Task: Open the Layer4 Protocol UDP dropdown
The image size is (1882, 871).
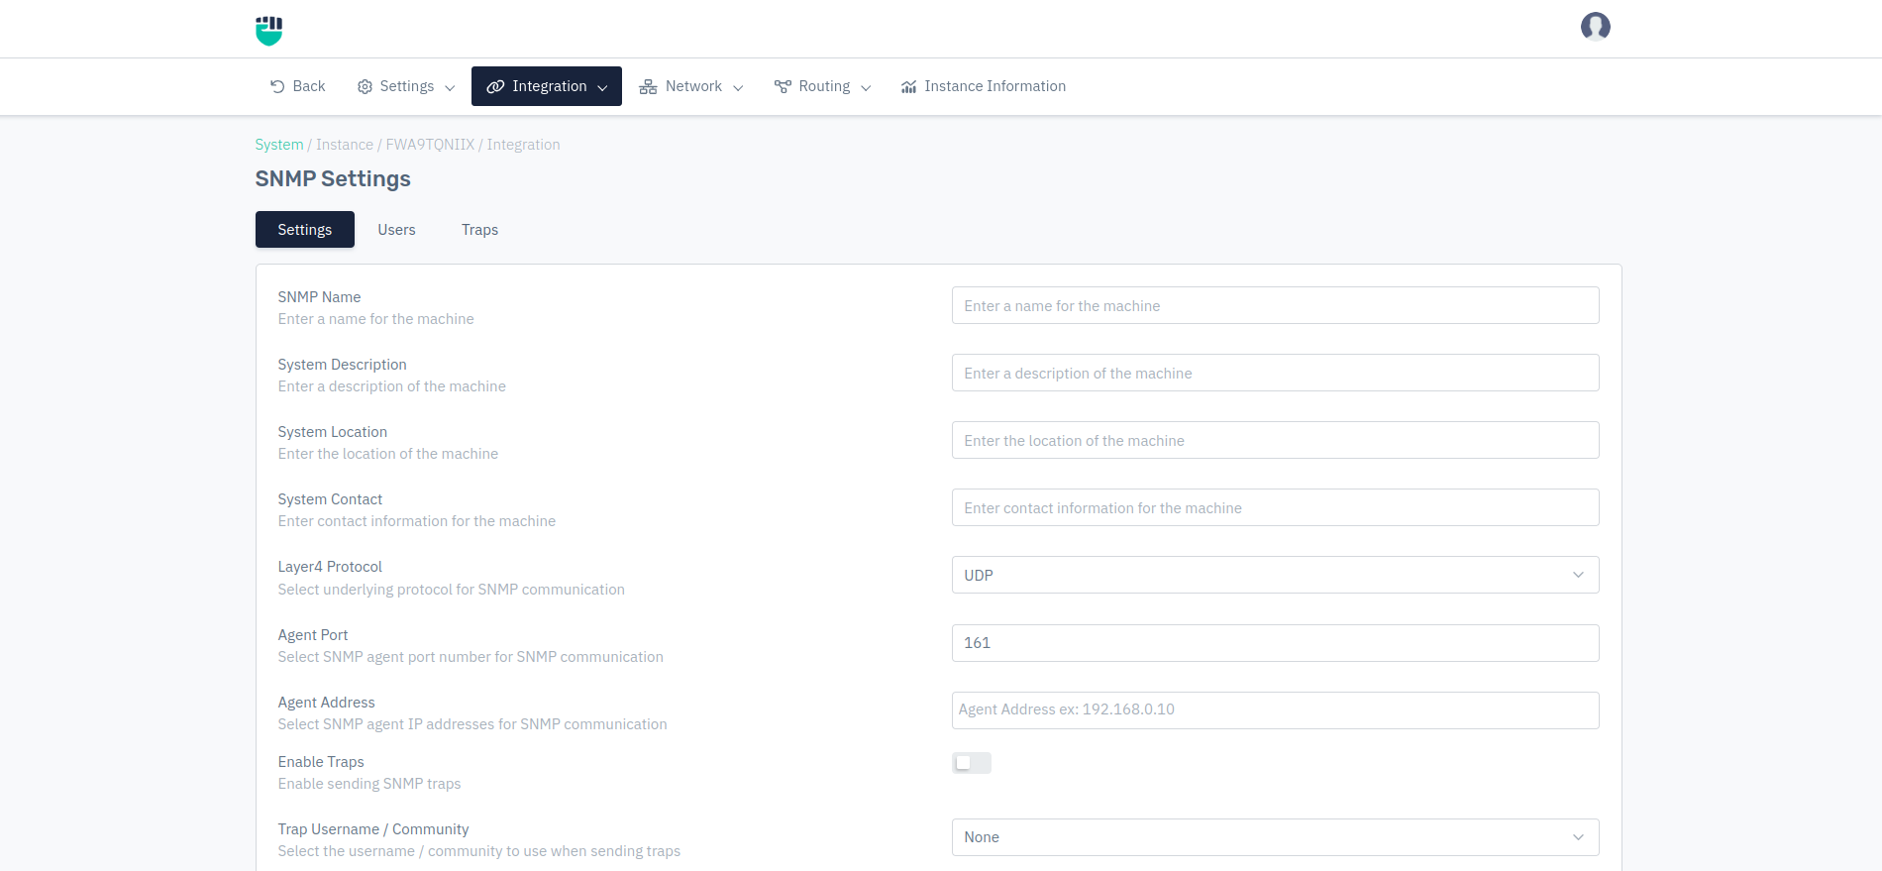Action: tap(1275, 575)
